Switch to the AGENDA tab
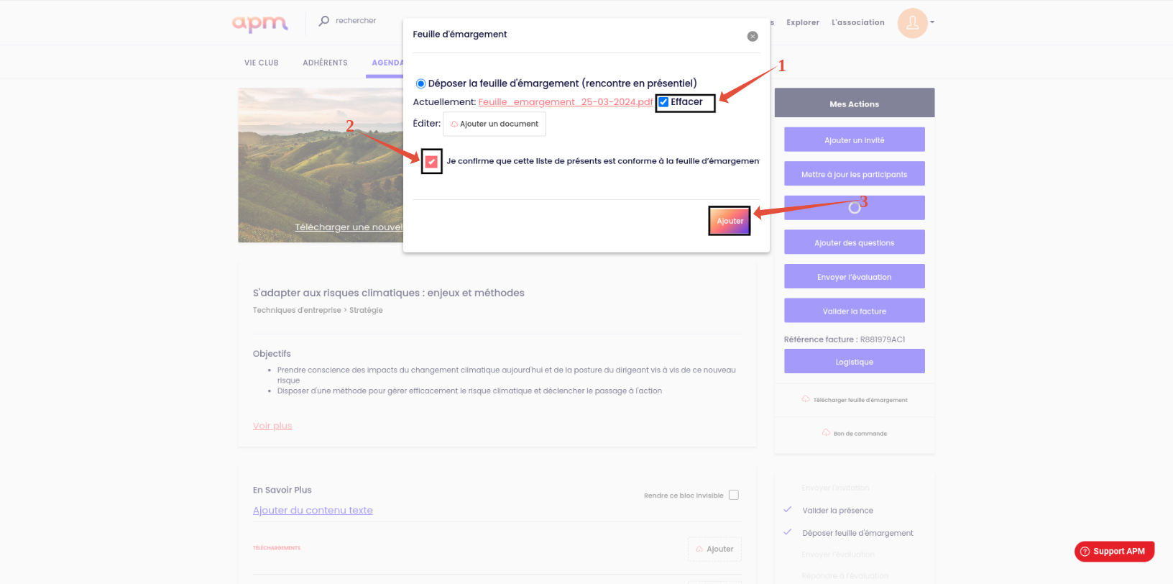The height and width of the screenshot is (584, 1173). [x=387, y=63]
